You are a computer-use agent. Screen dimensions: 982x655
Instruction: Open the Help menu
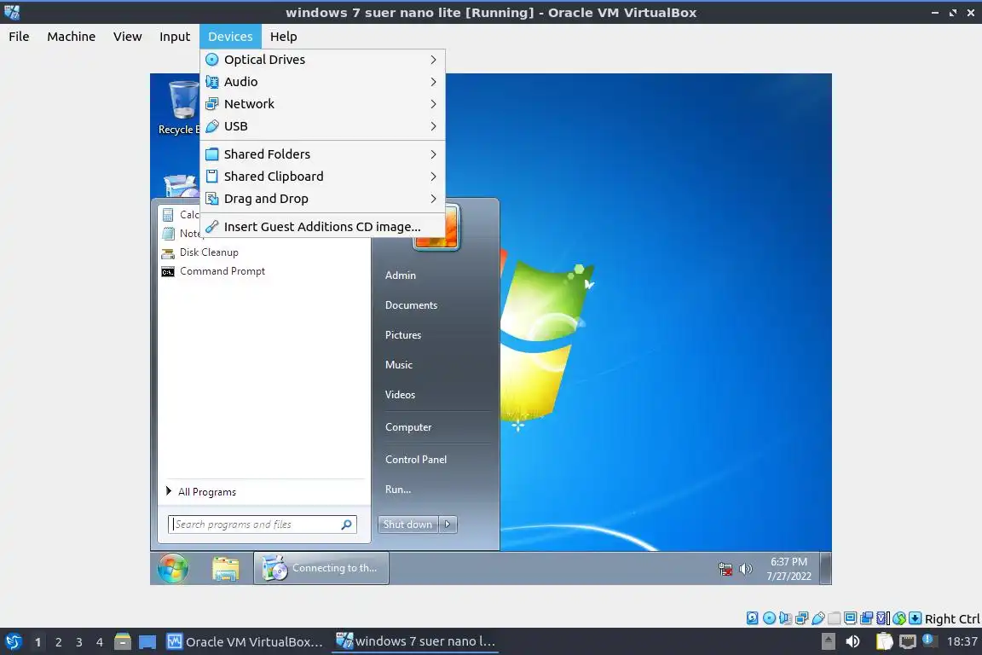284,37
